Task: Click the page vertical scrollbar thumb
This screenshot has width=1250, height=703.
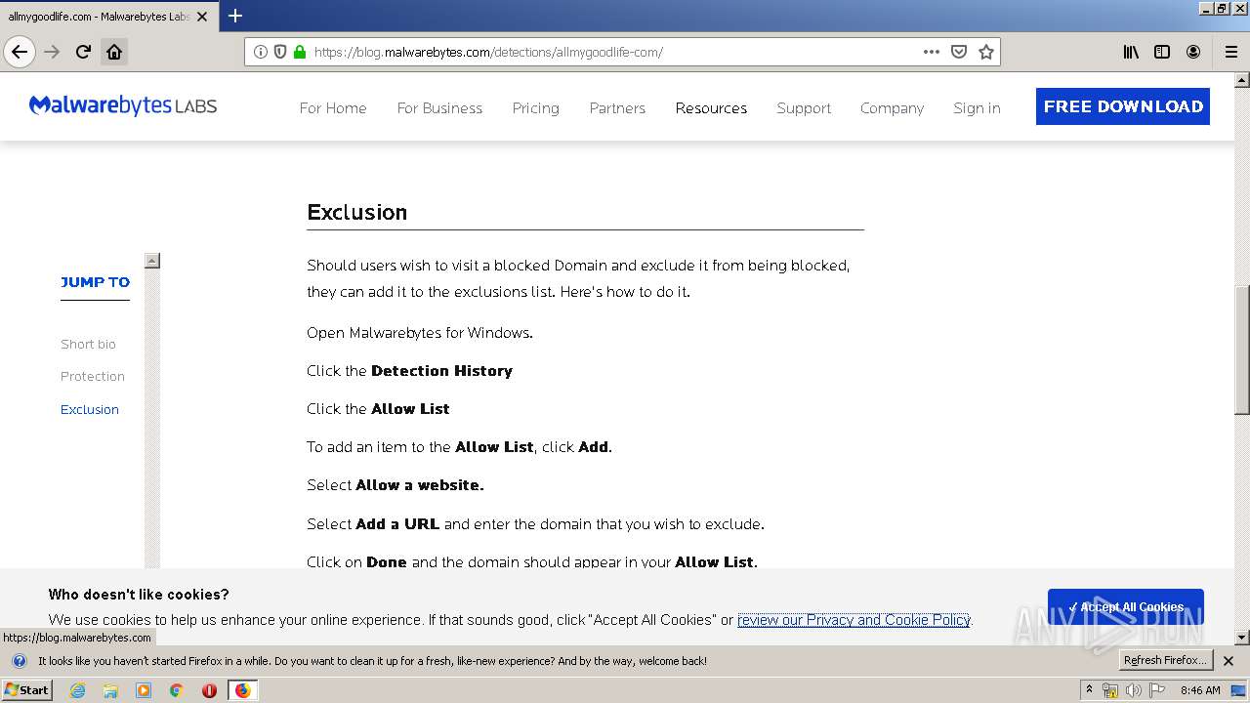Action: click(1242, 351)
